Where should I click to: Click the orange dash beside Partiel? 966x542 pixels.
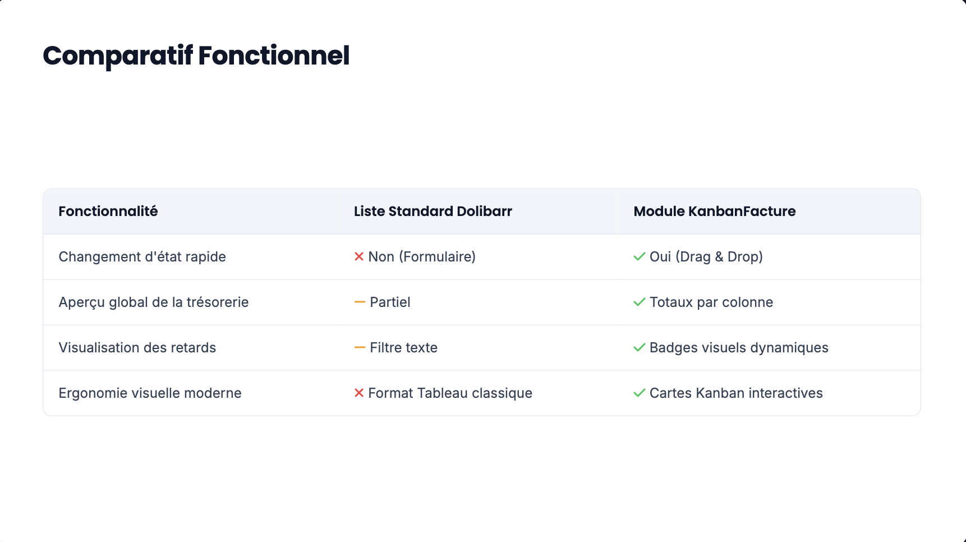360,302
